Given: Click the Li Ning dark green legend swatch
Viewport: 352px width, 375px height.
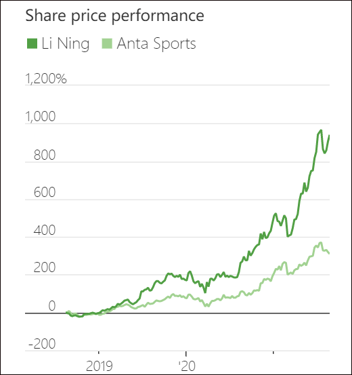Looking at the screenshot, I should 32,43.
